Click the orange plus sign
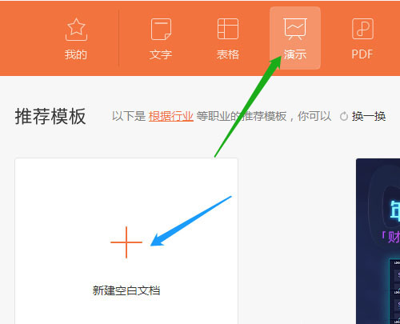The height and width of the screenshot is (324, 400). click(x=126, y=242)
